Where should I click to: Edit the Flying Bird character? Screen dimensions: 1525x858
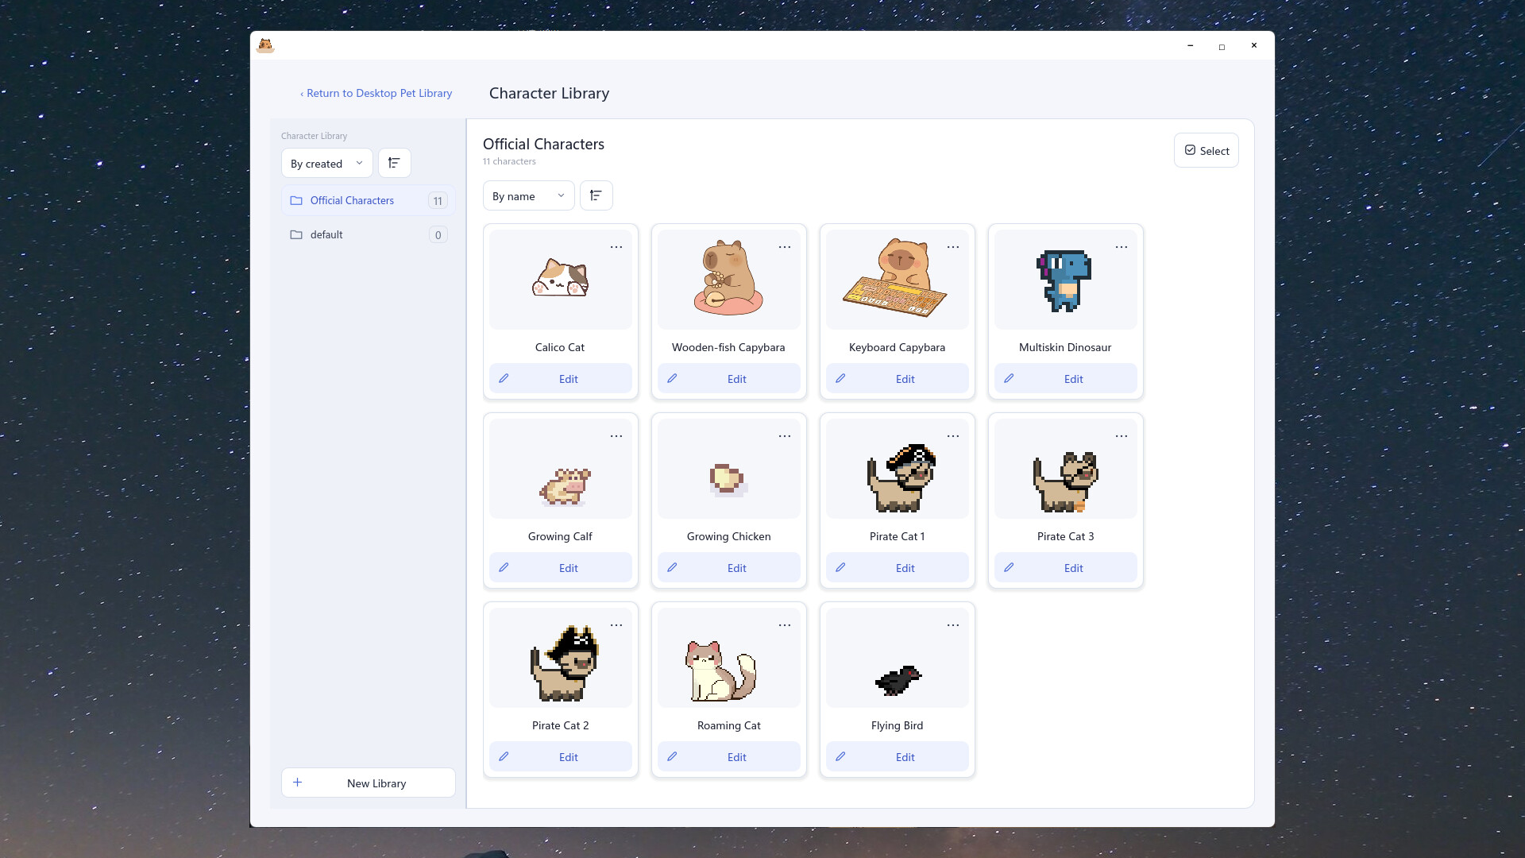tap(897, 757)
